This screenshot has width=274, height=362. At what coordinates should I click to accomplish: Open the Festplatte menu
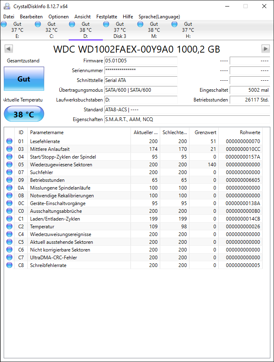[x=107, y=17]
